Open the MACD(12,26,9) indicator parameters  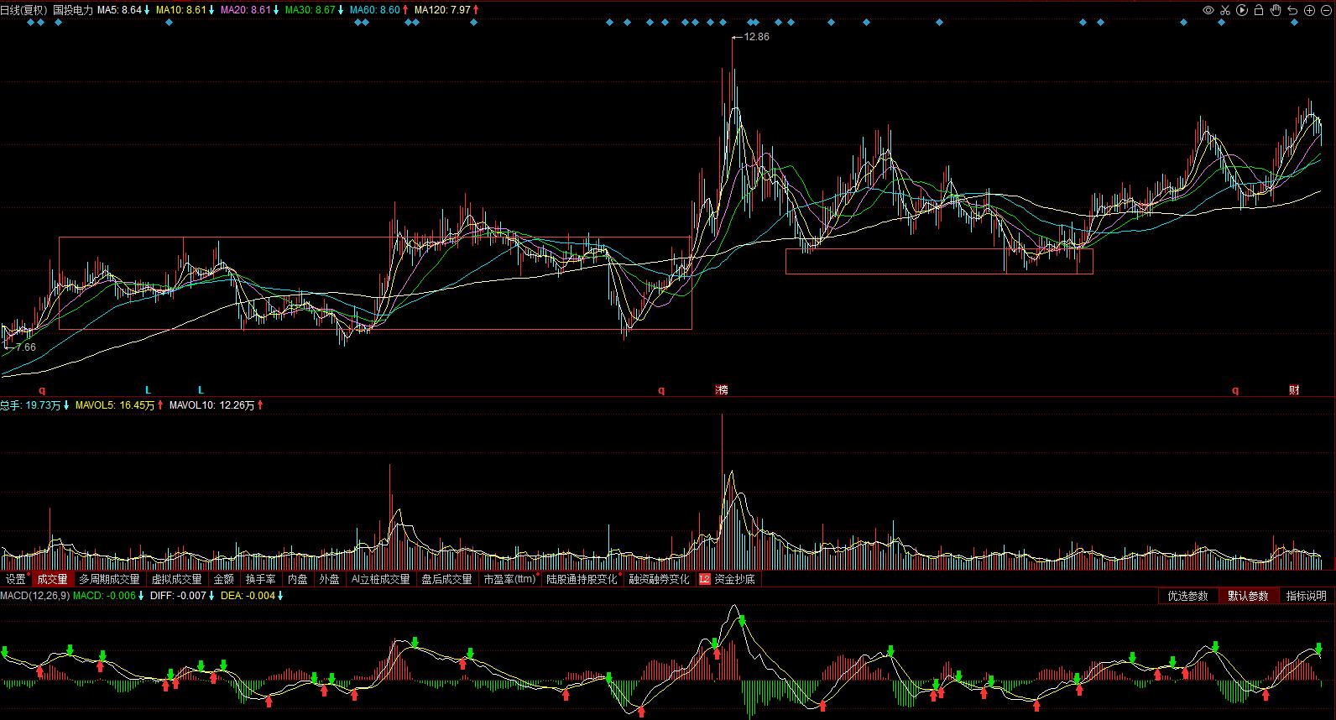click(34, 596)
